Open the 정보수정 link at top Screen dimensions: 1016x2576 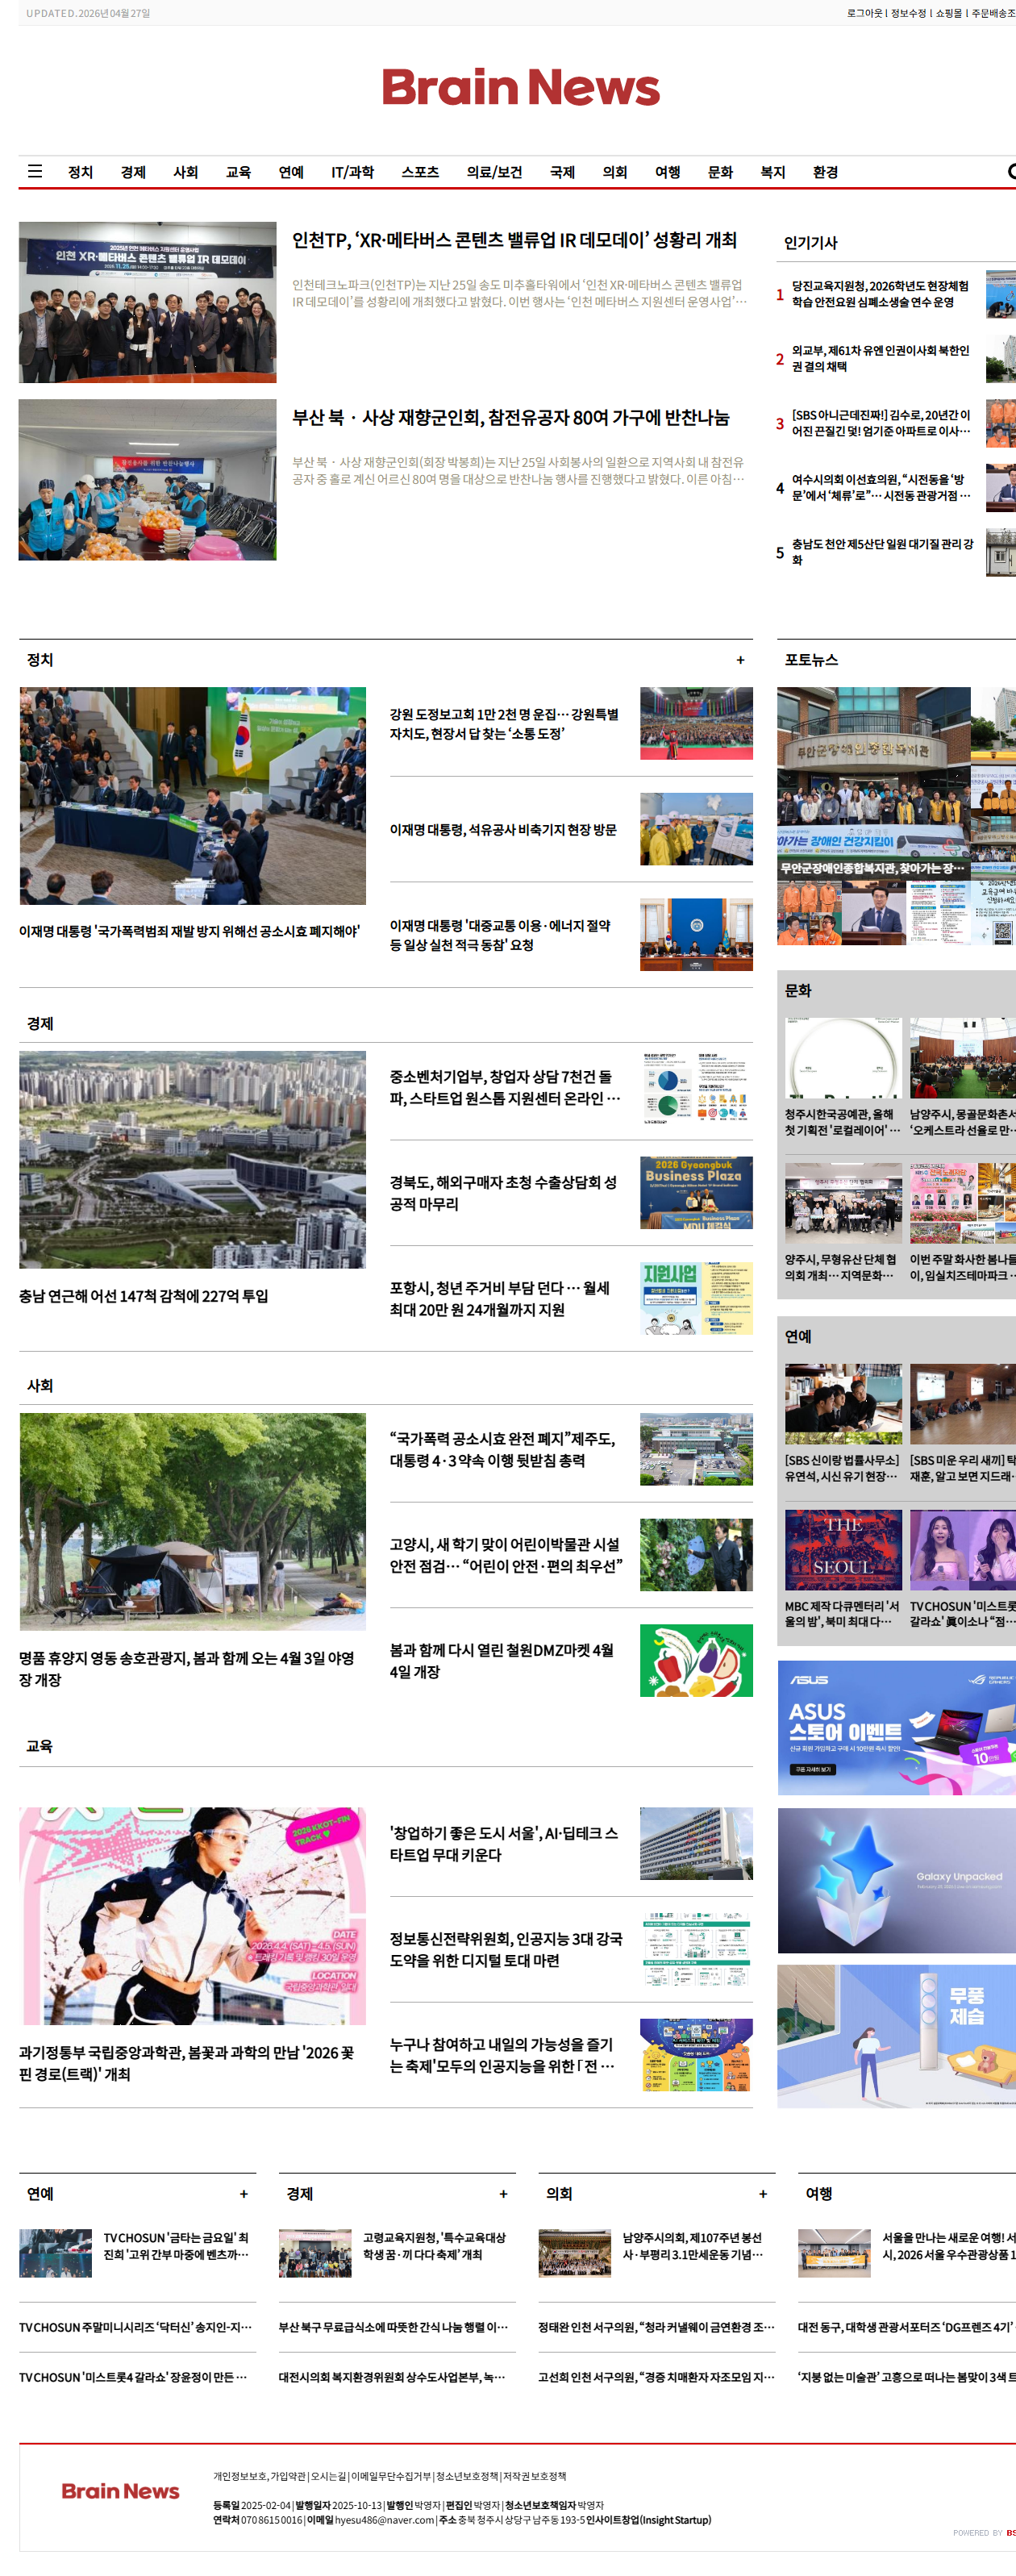pyautogui.click(x=908, y=13)
